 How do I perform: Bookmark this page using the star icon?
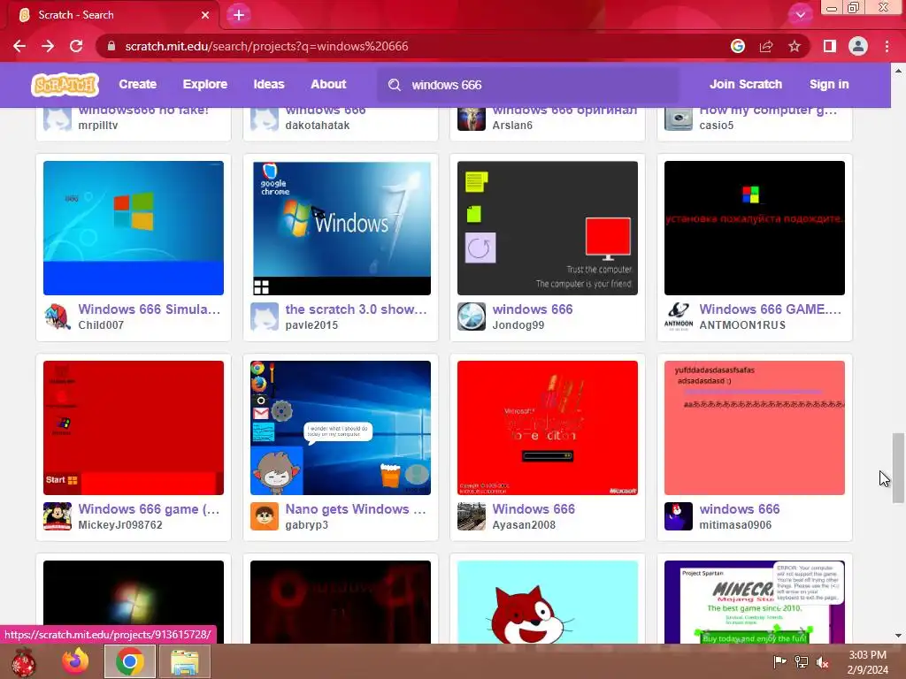pyautogui.click(x=795, y=46)
